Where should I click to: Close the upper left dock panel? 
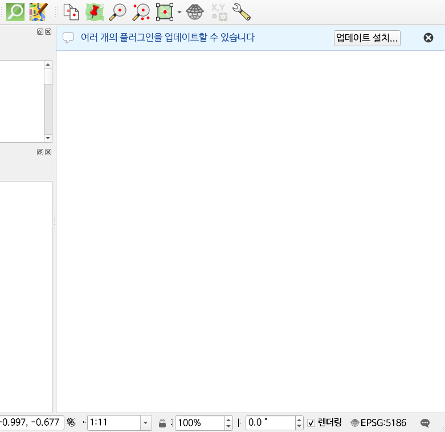click(48, 31)
